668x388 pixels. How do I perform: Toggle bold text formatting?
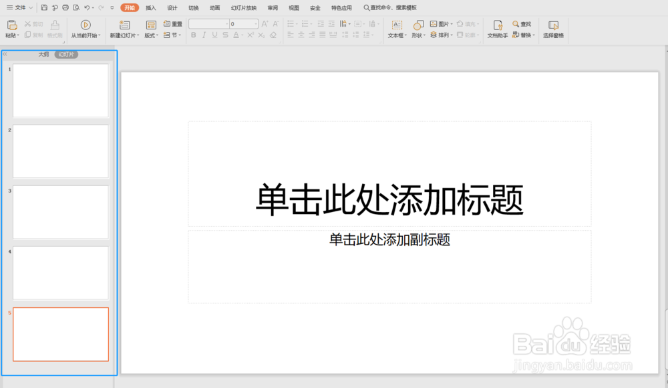pyautogui.click(x=193, y=35)
